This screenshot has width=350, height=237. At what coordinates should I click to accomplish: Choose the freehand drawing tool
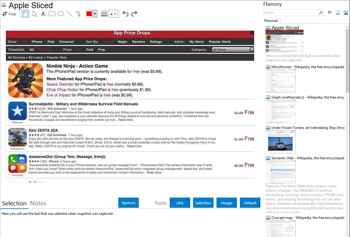click(78, 14)
